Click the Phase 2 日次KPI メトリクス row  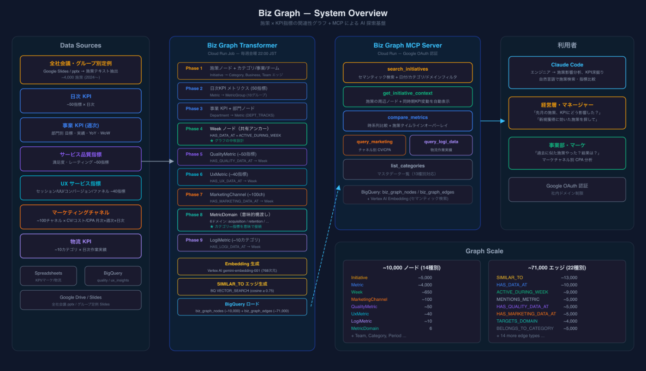(x=242, y=91)
